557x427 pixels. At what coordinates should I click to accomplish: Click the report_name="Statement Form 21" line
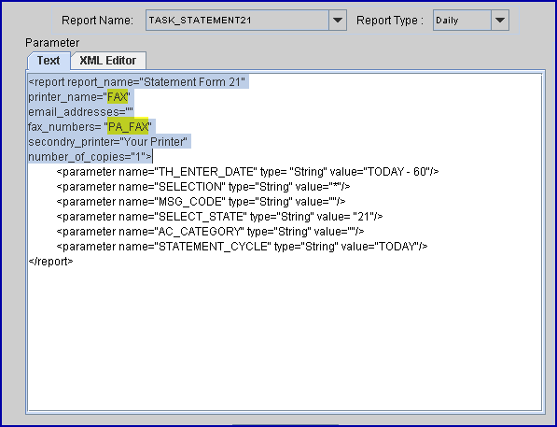click(x=137, y=82)
